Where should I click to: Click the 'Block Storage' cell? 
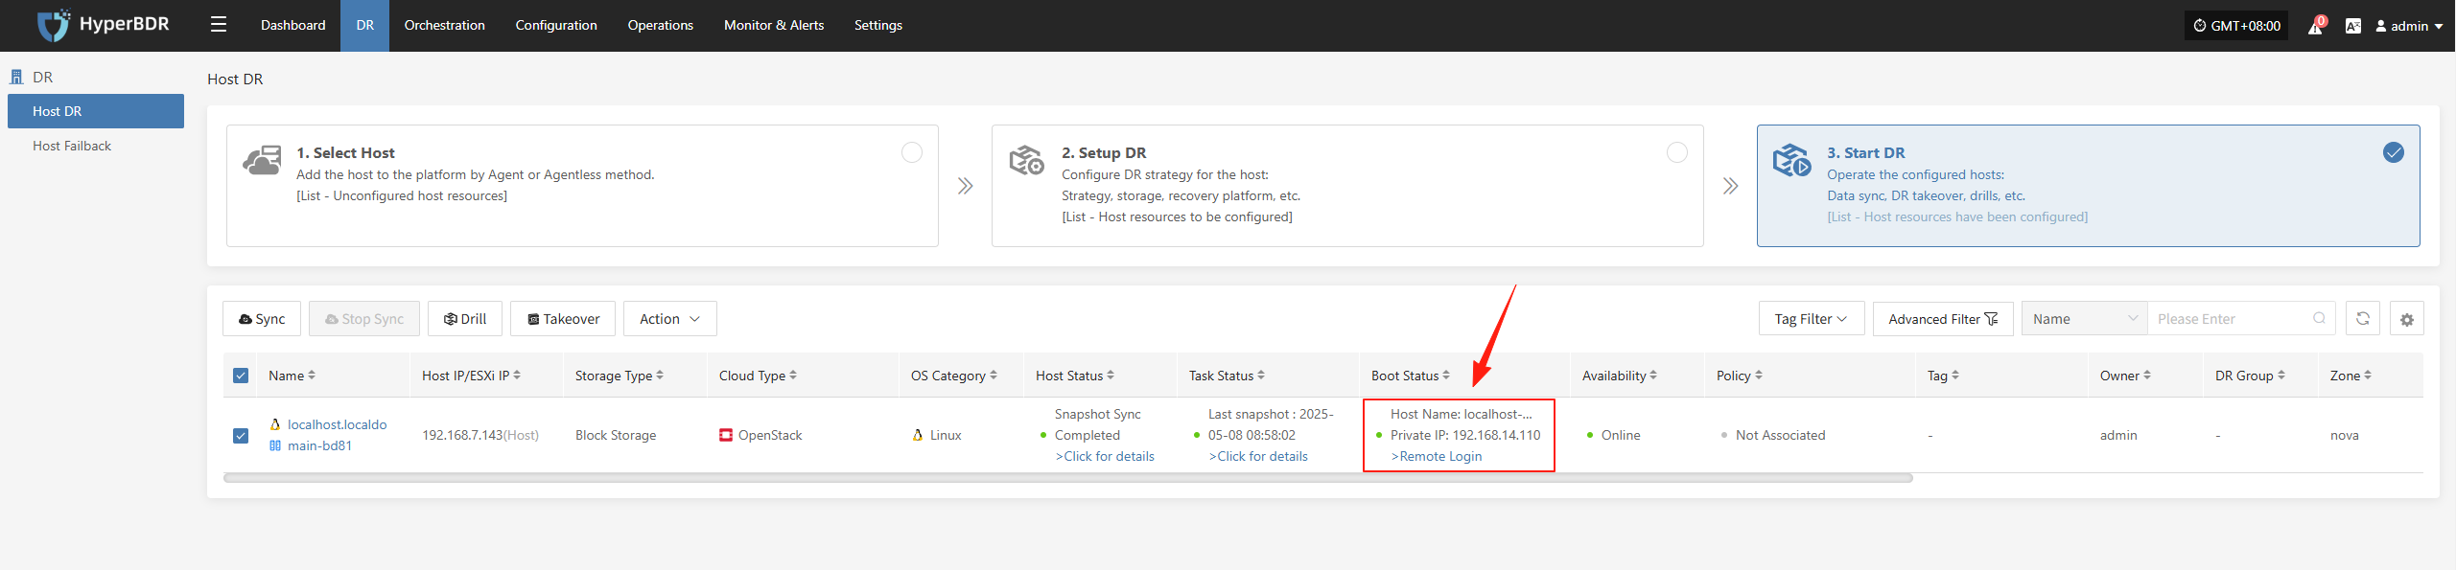[x=616, y=435]
